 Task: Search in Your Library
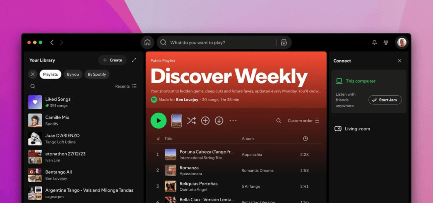[x=33, y=86]
